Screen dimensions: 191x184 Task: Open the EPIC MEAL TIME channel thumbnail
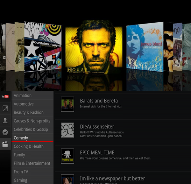point(67,156)
